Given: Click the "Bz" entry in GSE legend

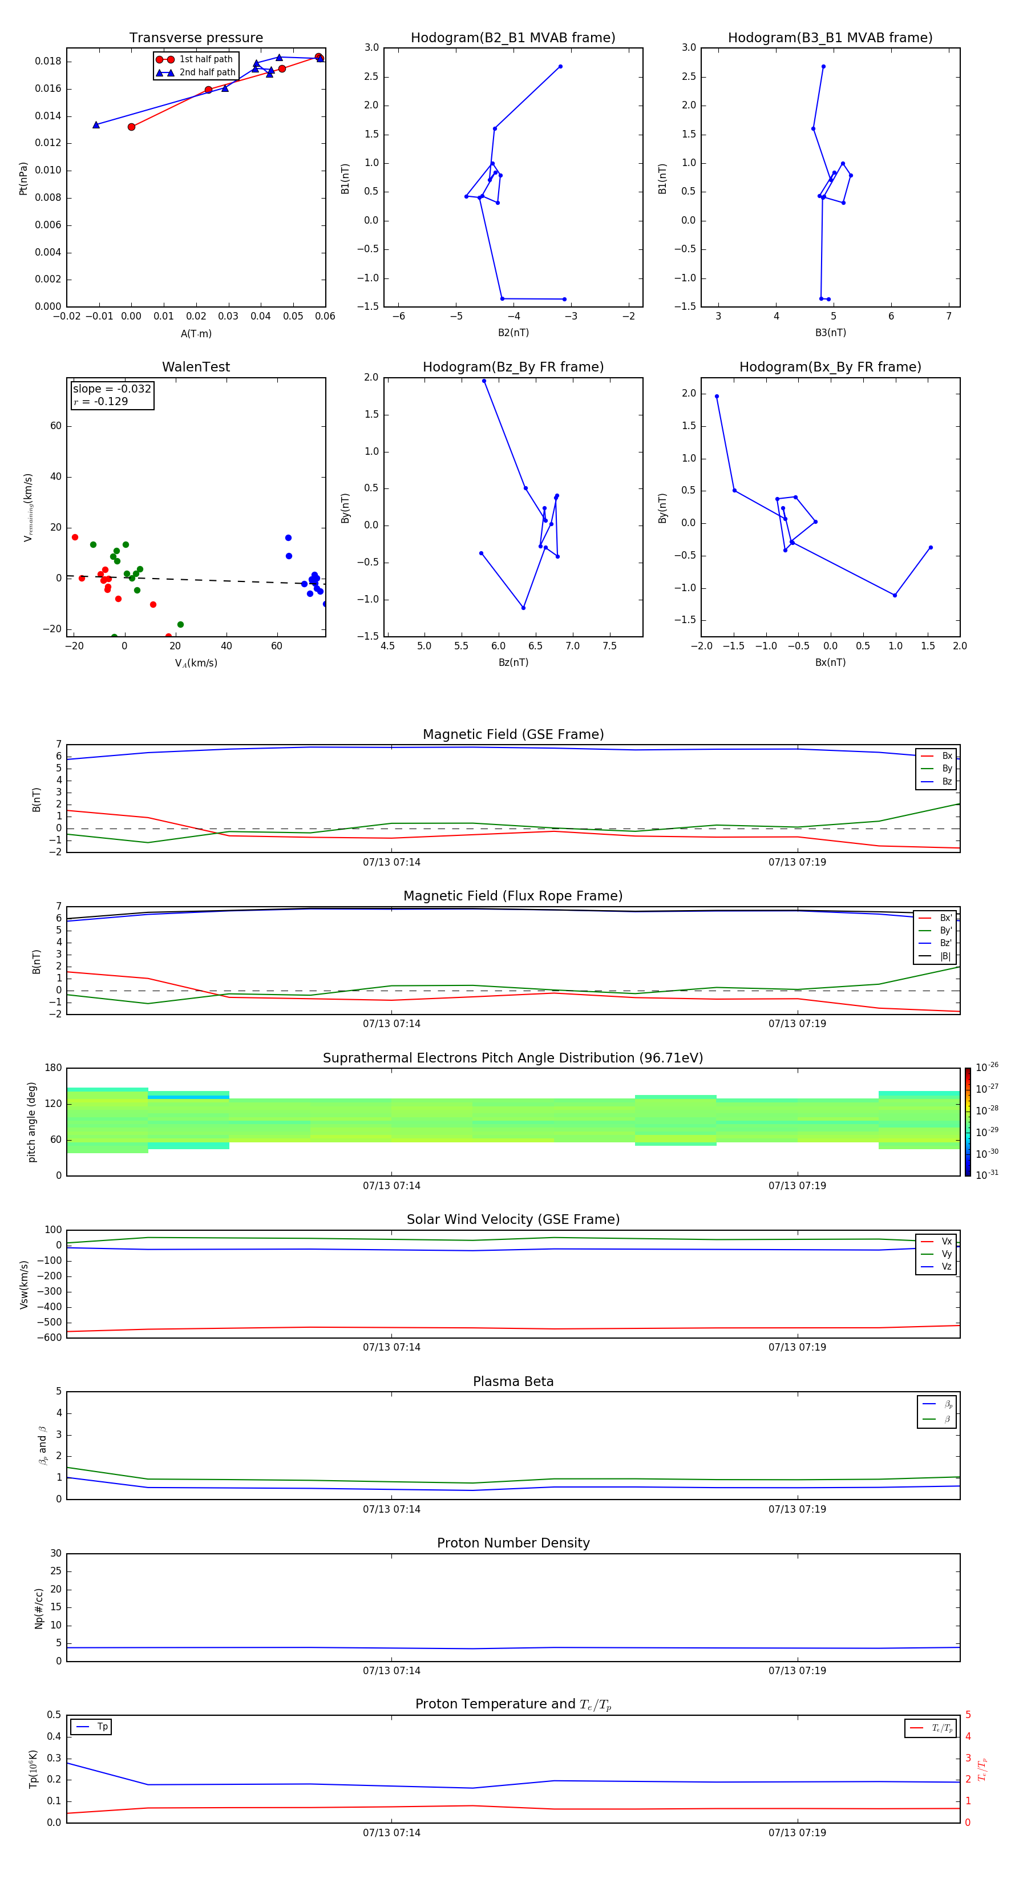Looking at the screenshot, I should click(936, 782).
